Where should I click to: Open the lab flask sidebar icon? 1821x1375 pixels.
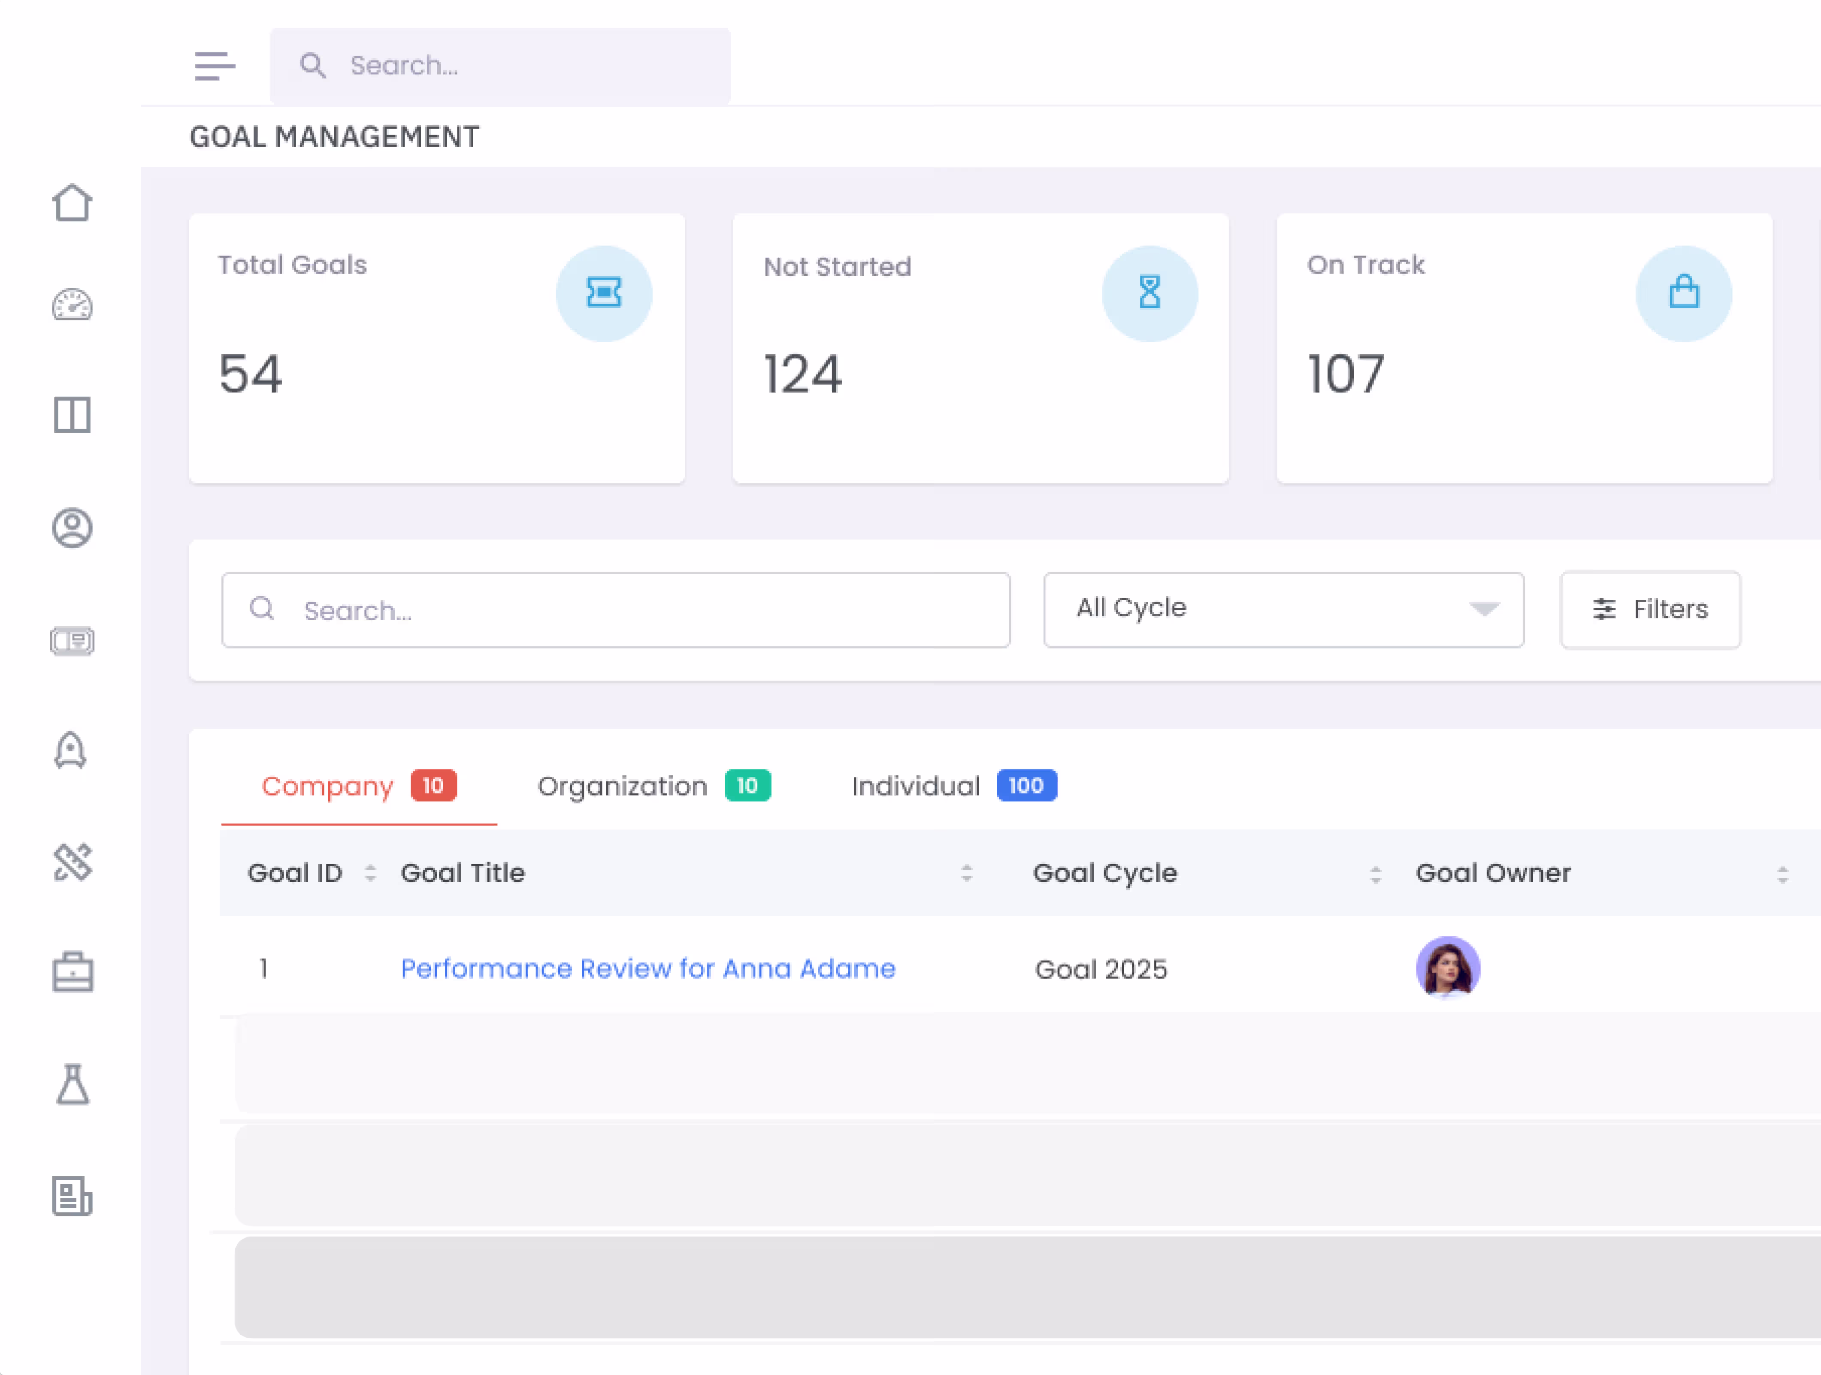coord(73,1085)
